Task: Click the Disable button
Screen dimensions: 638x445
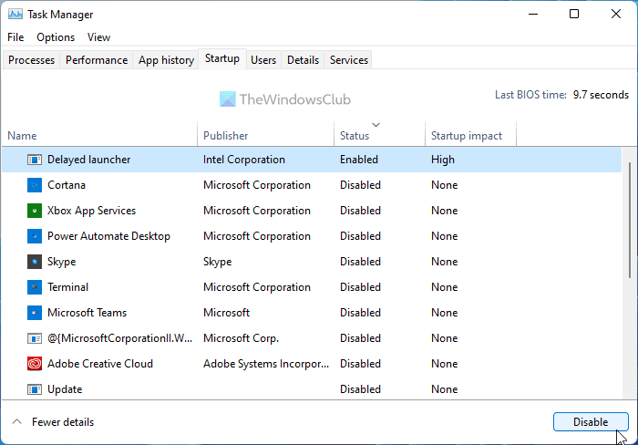Action: coord(591,422)
